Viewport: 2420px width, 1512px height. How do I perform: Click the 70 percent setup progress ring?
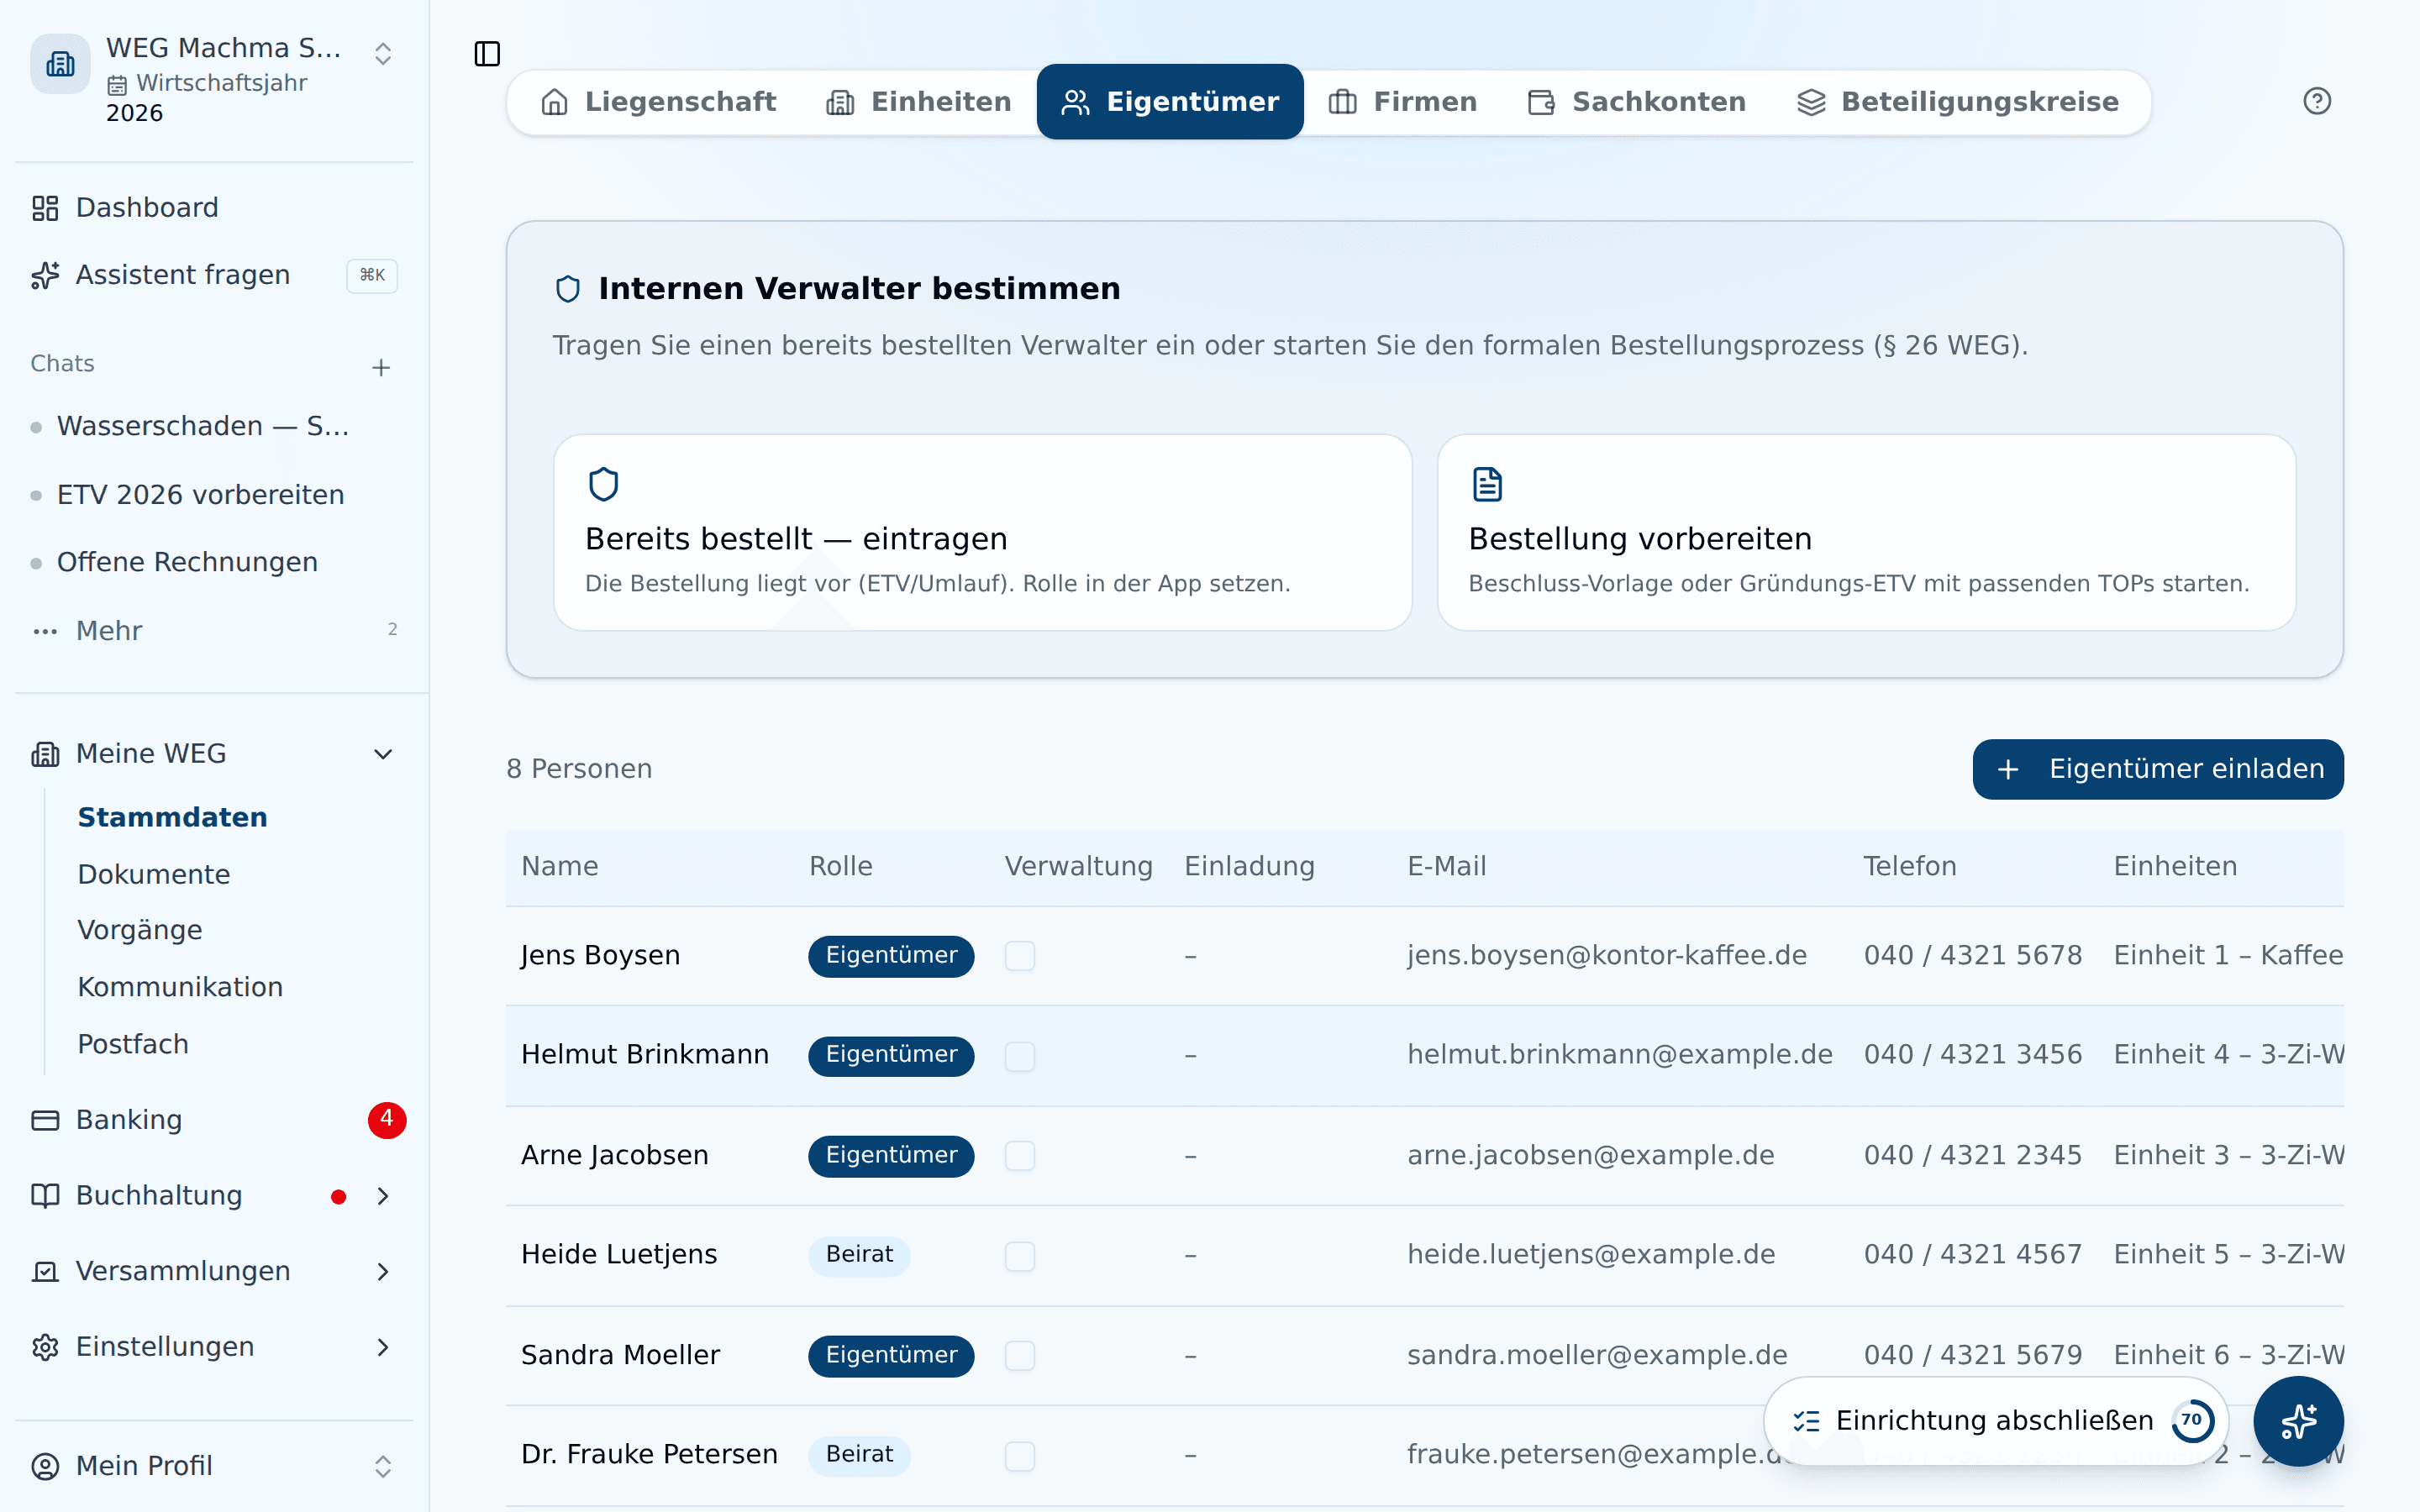click(2192, 1421)
